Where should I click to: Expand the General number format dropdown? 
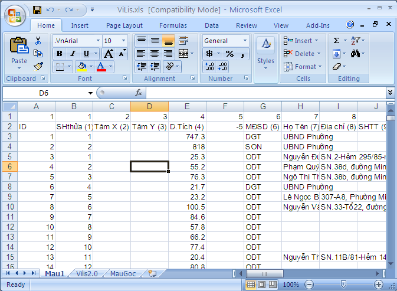point(245,41)
